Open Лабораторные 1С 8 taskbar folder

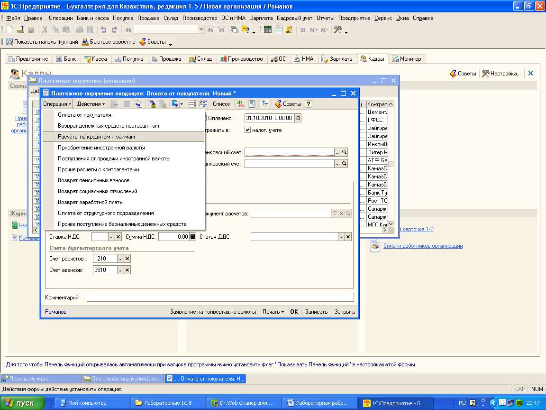[x=168, y=403]
